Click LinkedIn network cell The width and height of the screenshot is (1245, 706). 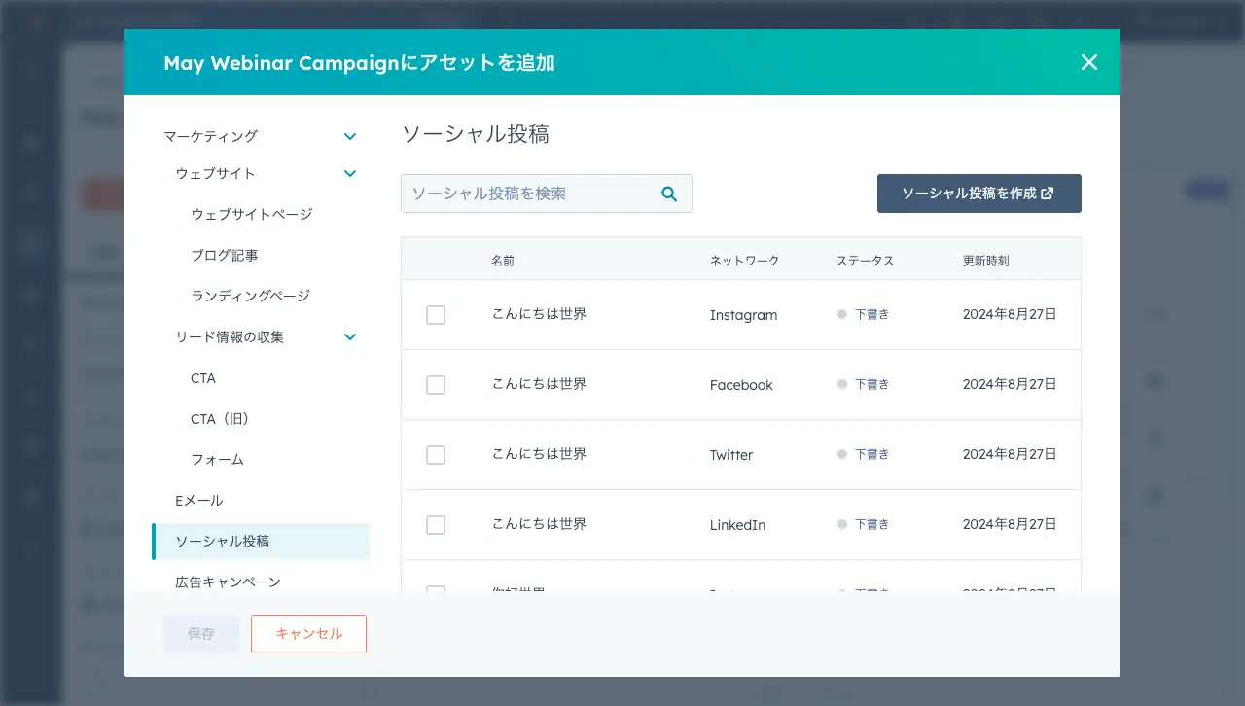click(x=737, y=525)
